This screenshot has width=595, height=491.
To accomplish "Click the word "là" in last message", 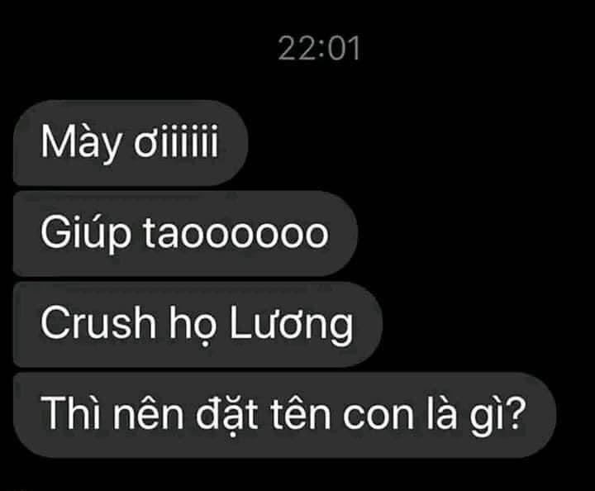I will point(441,412).
